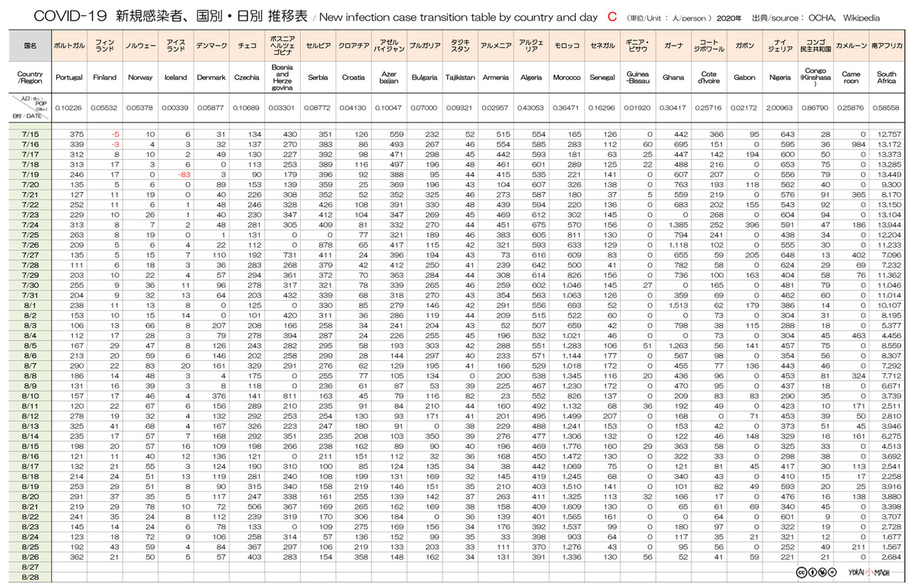The width and height of the screenshot is (914, 588).
Task: Click South Africa's population value '0.58558'
Action: coord(887,108)
